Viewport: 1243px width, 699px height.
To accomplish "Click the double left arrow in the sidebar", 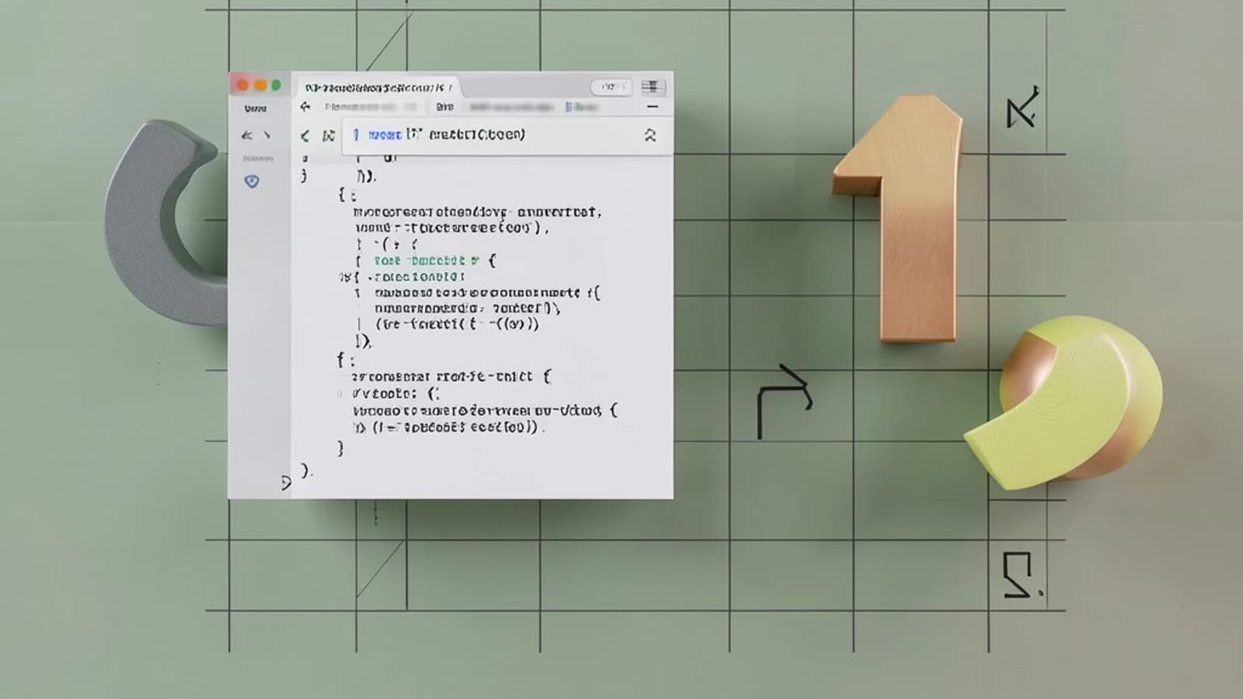I will pos(247,135).
